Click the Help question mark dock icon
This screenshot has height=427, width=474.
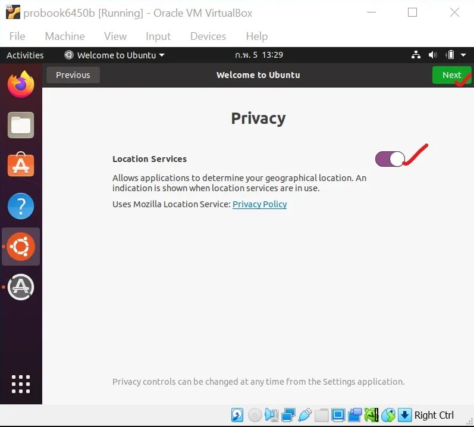pos(21,206)
